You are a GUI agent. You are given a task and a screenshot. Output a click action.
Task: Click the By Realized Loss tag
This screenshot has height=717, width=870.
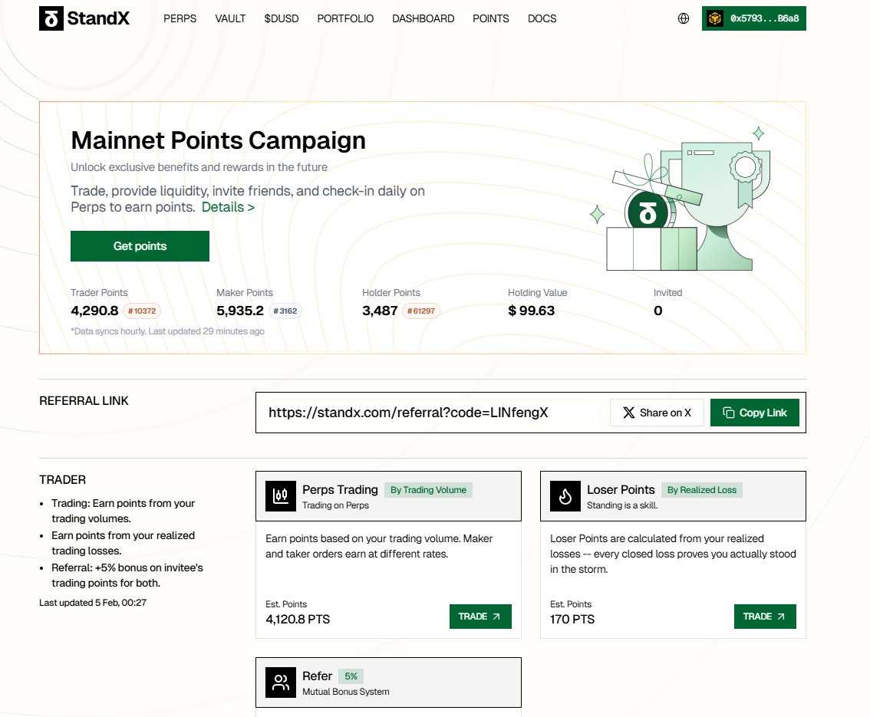702,490
